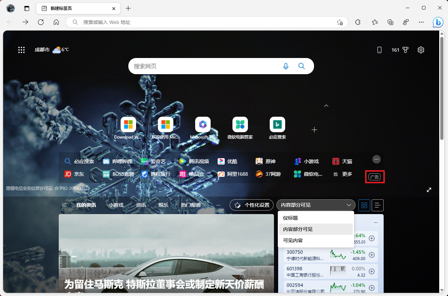Open the 京东 shopping shortcut

pos(74,174)
